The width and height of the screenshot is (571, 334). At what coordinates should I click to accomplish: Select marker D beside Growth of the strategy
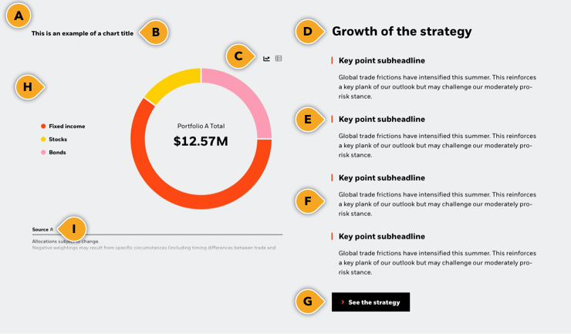point(308,32)
